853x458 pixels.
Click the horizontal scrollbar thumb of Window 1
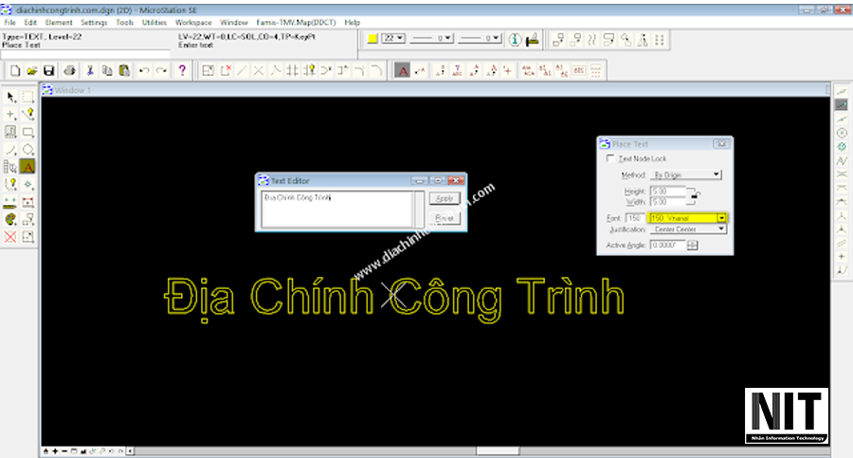(x=498, y=451)
